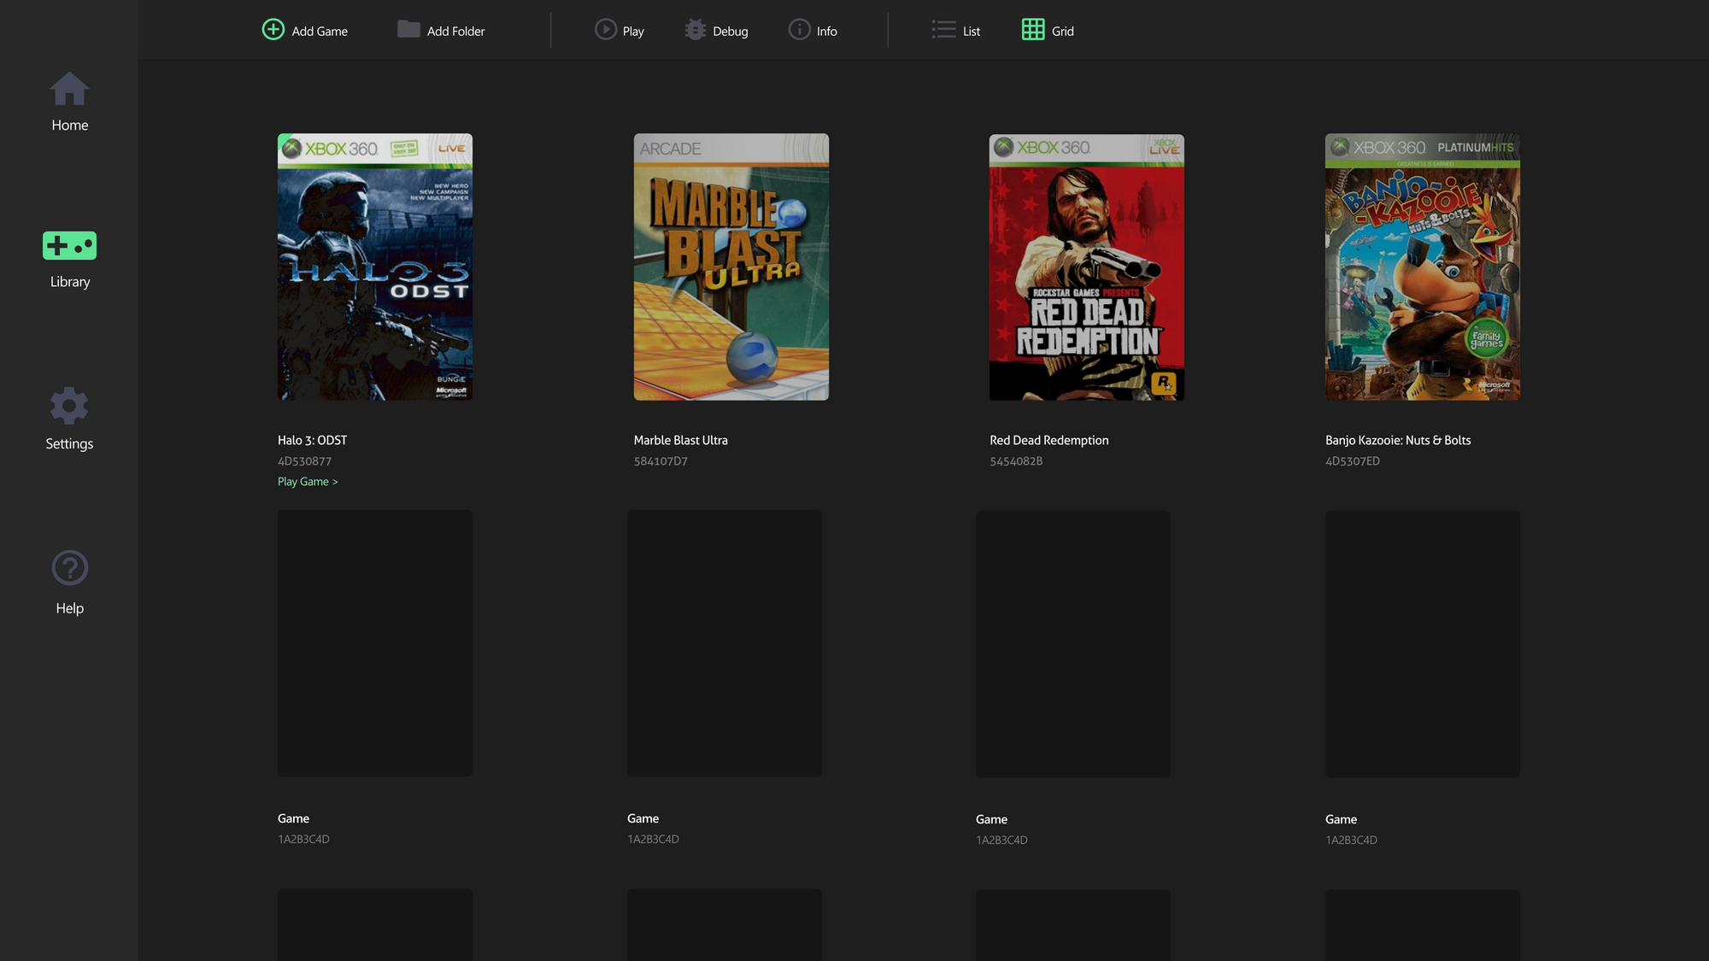The image size is (1709, 961).
Task: Open Library via gamepad icon
Action: (69, 246)
